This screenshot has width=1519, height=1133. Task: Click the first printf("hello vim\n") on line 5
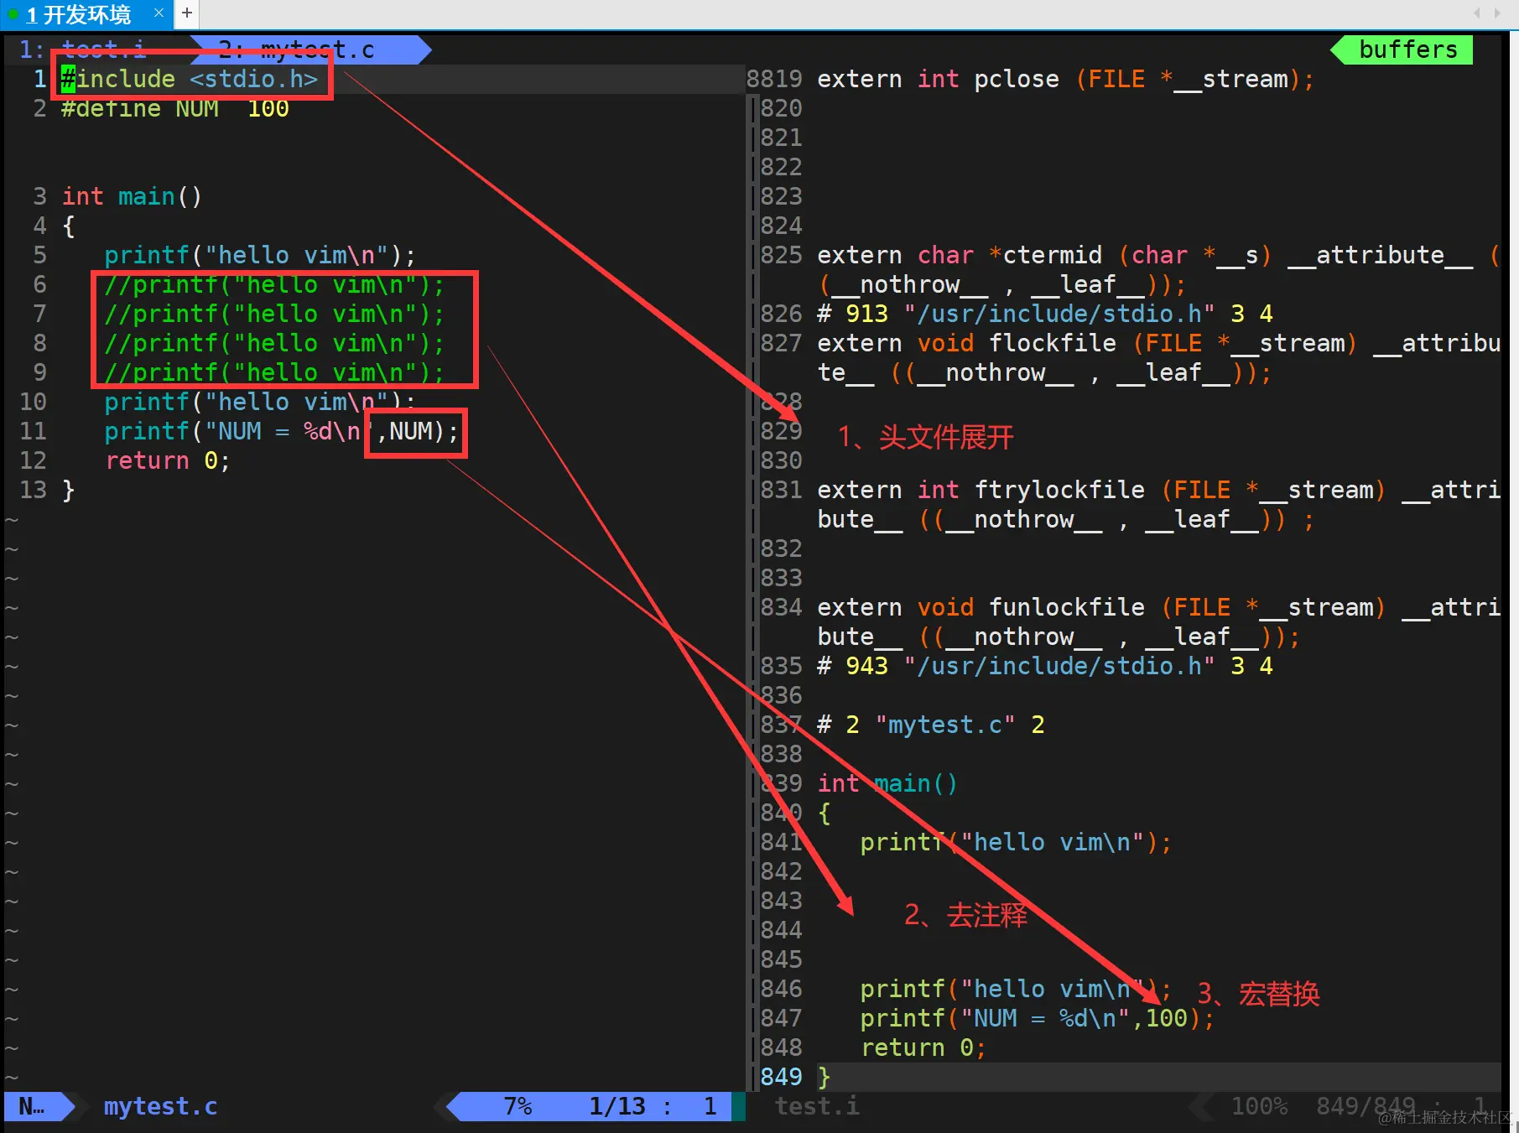coord(260,255)
